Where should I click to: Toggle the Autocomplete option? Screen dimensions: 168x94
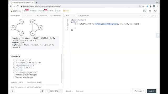click(x=84, y=16)
